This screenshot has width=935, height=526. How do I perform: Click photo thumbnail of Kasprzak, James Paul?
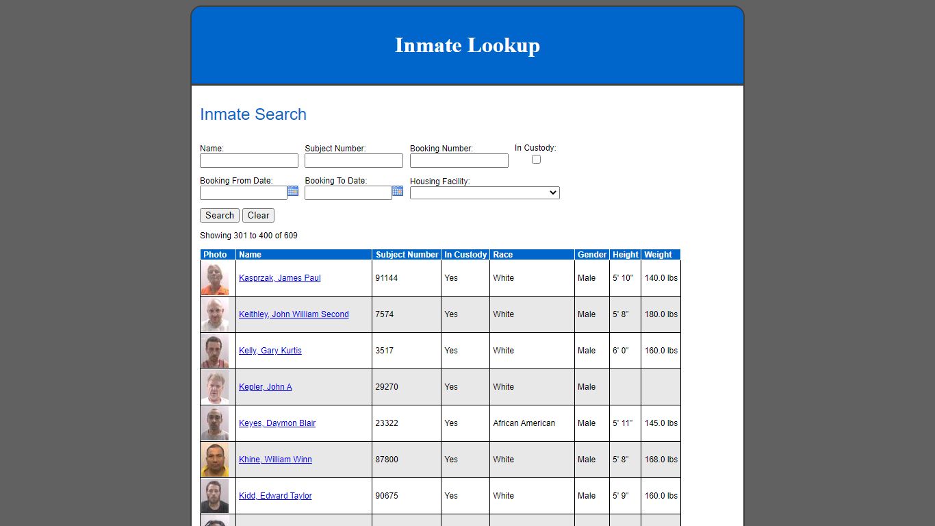pos(215,278)
